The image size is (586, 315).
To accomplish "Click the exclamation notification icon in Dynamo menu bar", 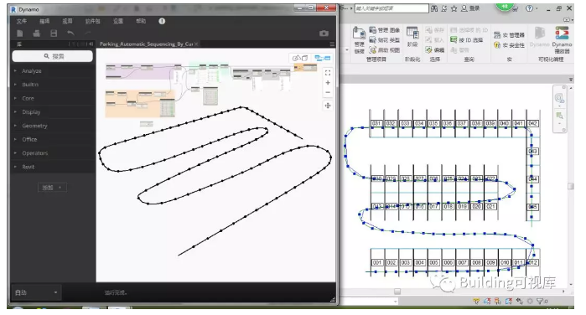I will point(162,21).
